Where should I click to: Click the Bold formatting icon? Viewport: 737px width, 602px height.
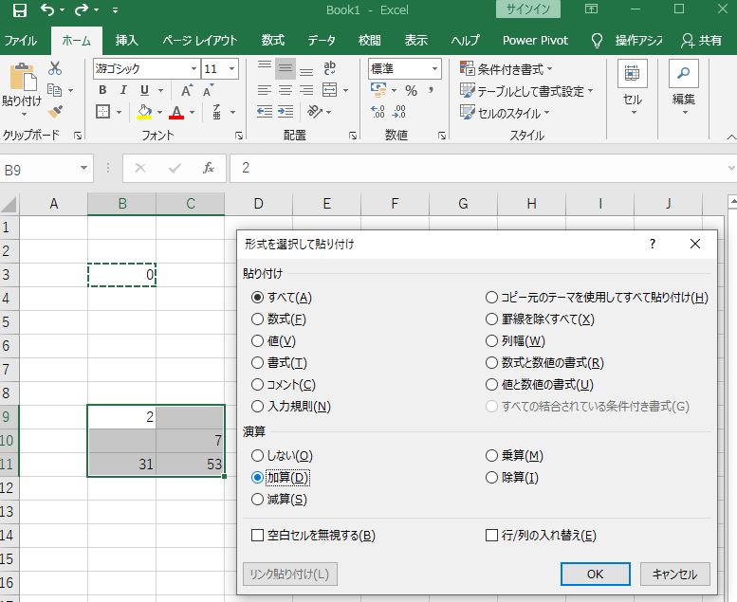point(102,90)
